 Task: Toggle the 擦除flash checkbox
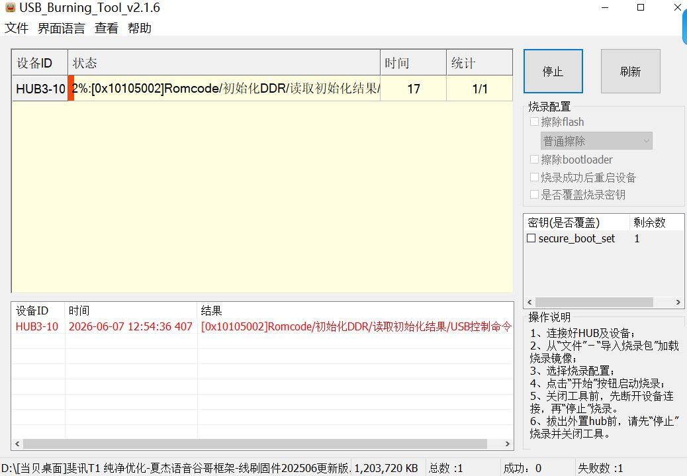(534, 121)
